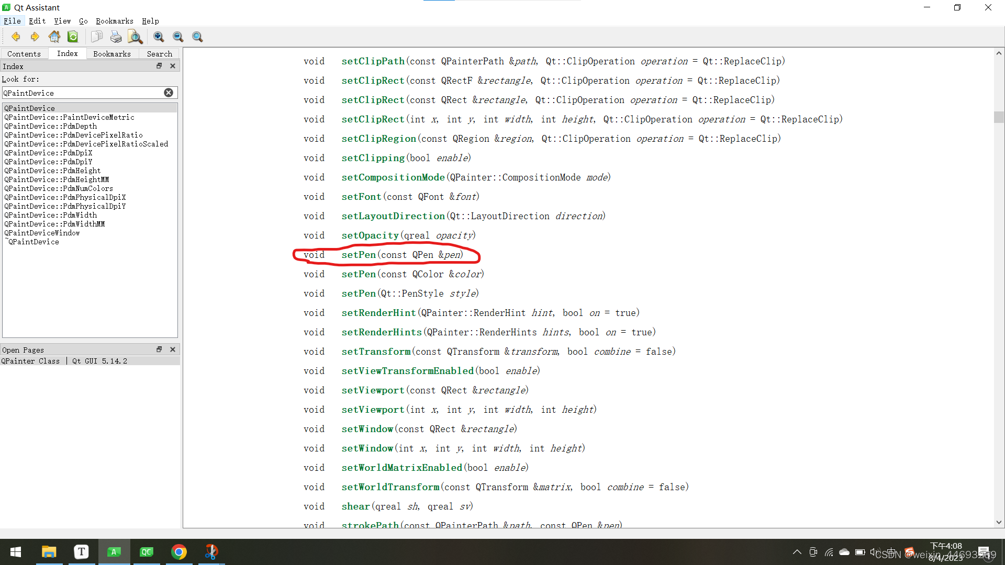
Task: Open the Go menu
Action: point(83,21)
